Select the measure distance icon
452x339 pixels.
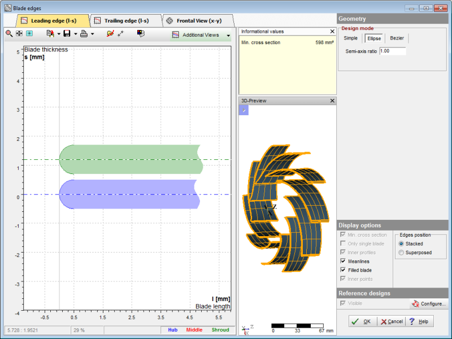(x=121, y=34)
